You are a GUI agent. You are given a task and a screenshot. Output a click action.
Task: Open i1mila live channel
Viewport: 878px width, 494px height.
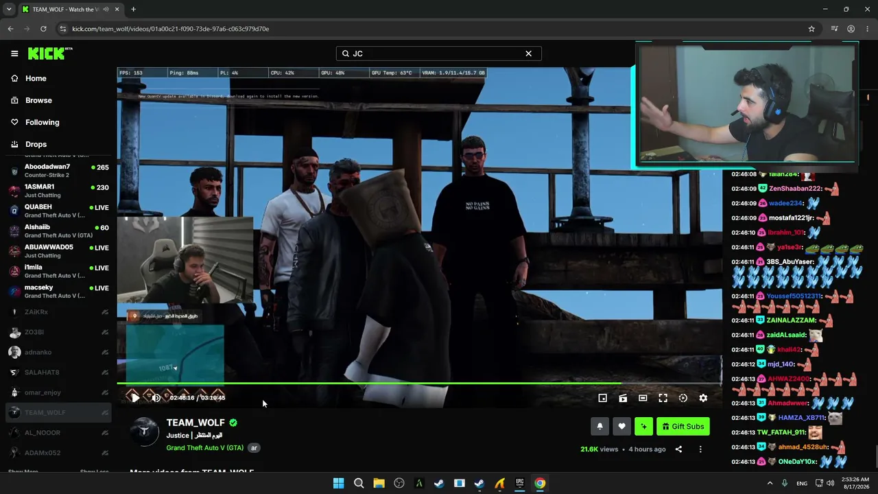(x=58, y=271)
